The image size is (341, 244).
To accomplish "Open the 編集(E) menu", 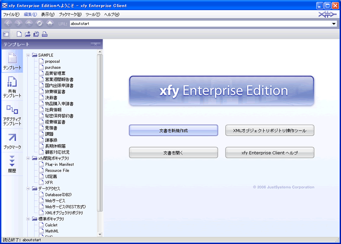I will click(x=30, y=14).
